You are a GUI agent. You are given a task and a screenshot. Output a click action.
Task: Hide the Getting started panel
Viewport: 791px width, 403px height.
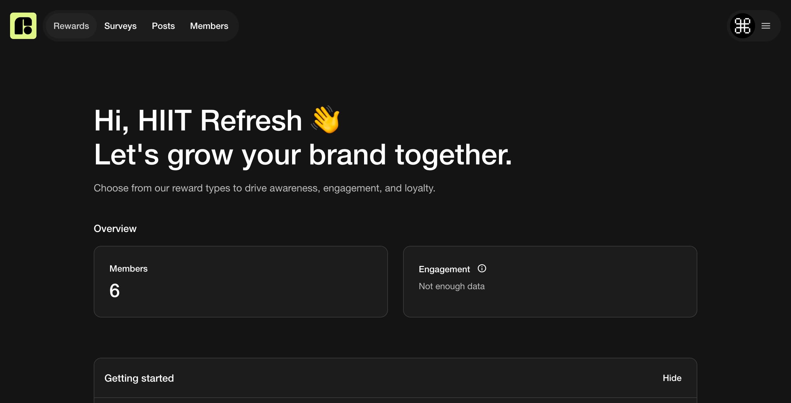tap(672, 378)
